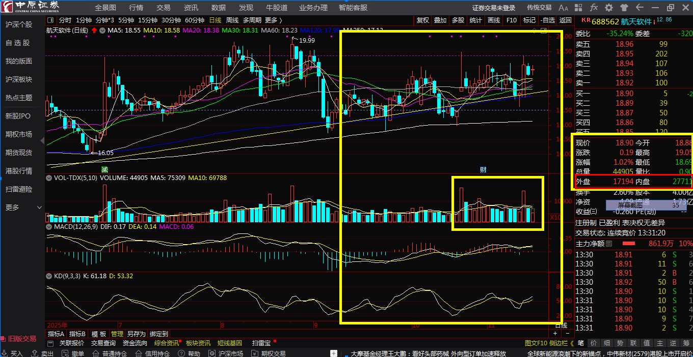Open 扫雷避险 in the left sidebar
Image resolution: width=693 pixels, height=357 pixels.
tap(19, 189)
